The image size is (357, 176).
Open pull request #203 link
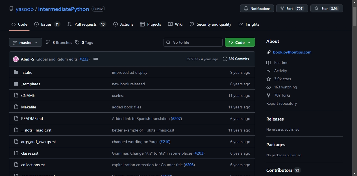pyautogui.click(x=199, y=153)
